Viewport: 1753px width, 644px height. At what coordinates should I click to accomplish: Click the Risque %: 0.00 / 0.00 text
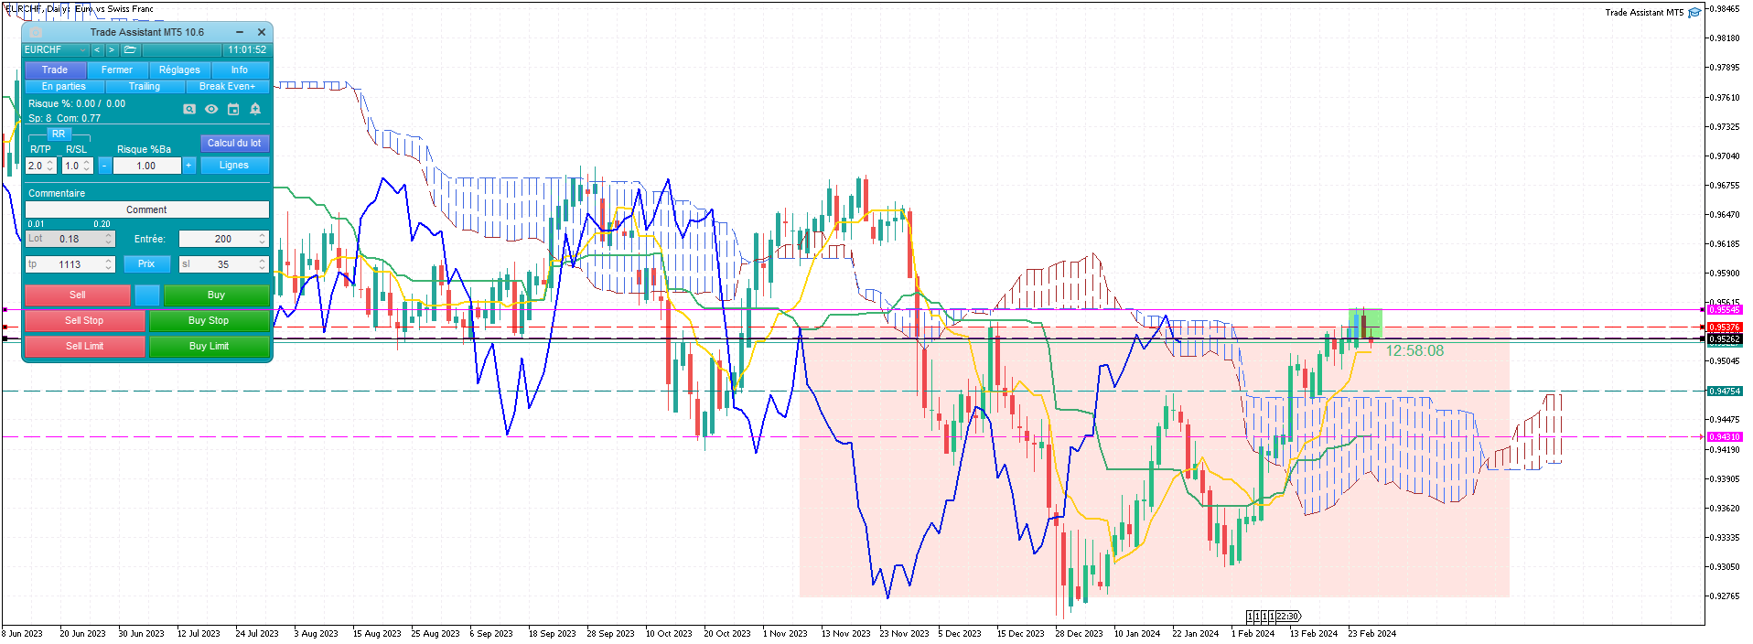[77, 103]
